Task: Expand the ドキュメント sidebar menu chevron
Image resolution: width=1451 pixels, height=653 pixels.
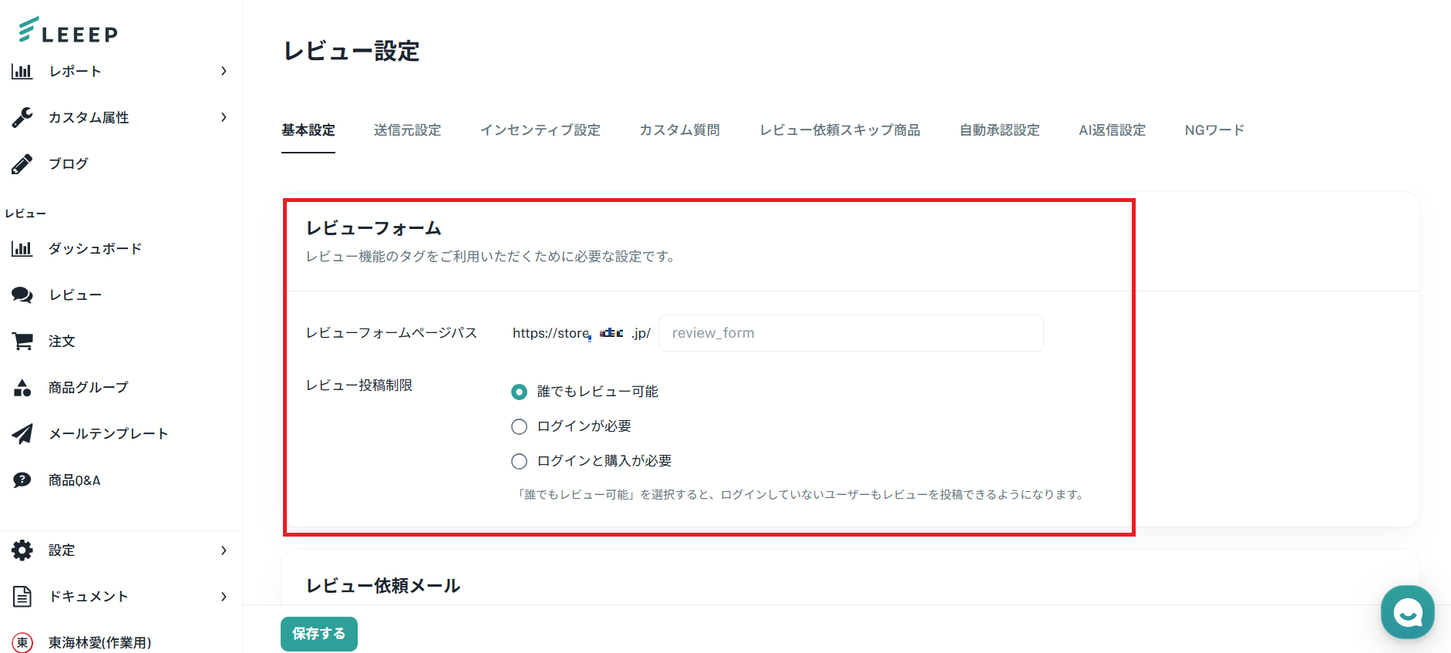Action: click(224, 597)
